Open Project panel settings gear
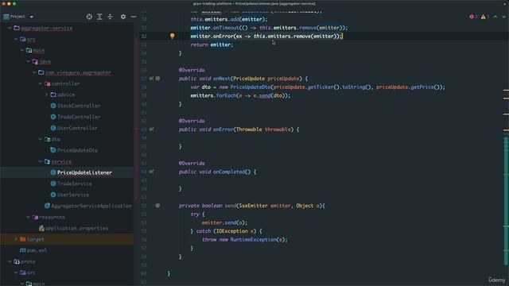Image resolution: width=509 pixels, height=286 pixels. click(x=123, y=17)
